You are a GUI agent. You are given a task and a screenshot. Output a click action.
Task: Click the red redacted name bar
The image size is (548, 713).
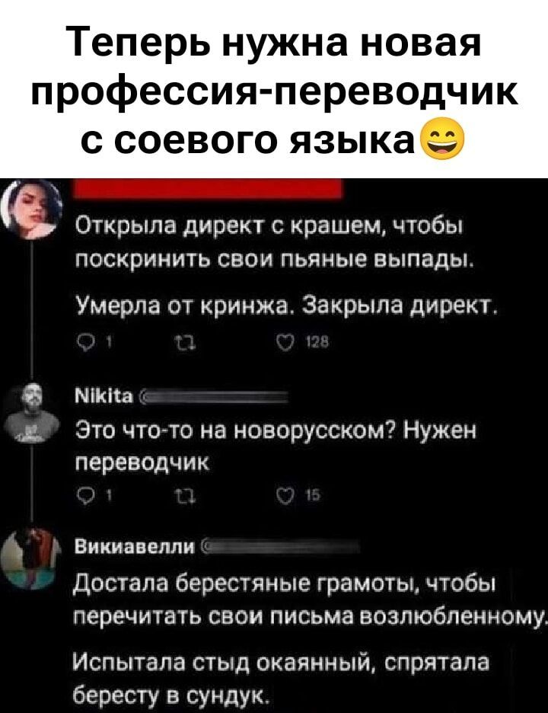click(x=208, y=188)
